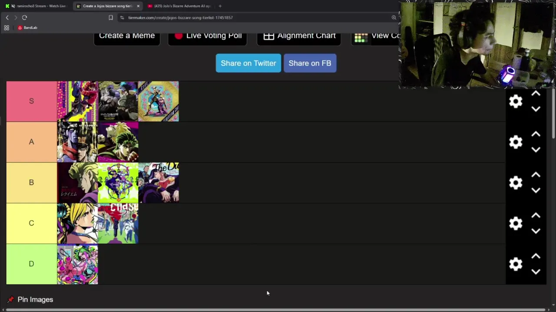Move A tier row up with arrow

tap(536, 134)
